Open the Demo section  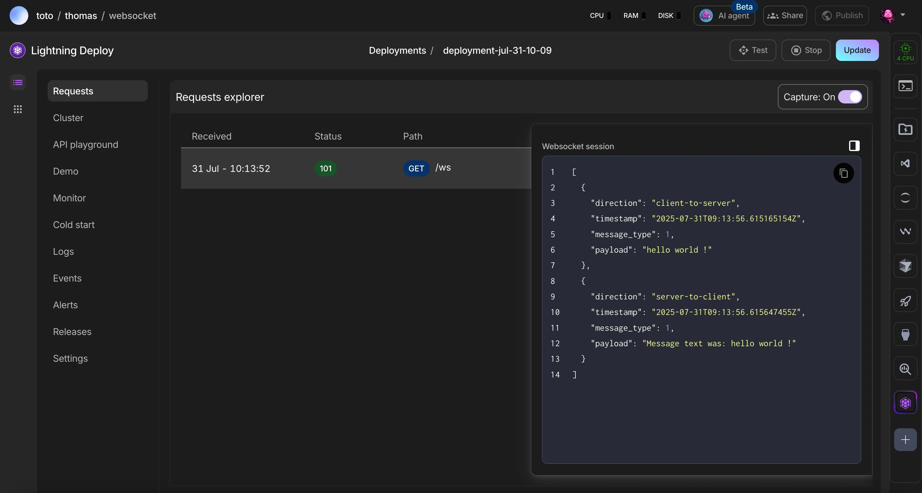click(x=66, y=171)
